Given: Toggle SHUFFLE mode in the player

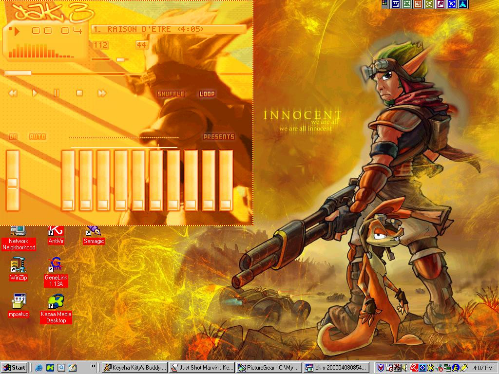Looking at the screenshot, I should point(171,94).
